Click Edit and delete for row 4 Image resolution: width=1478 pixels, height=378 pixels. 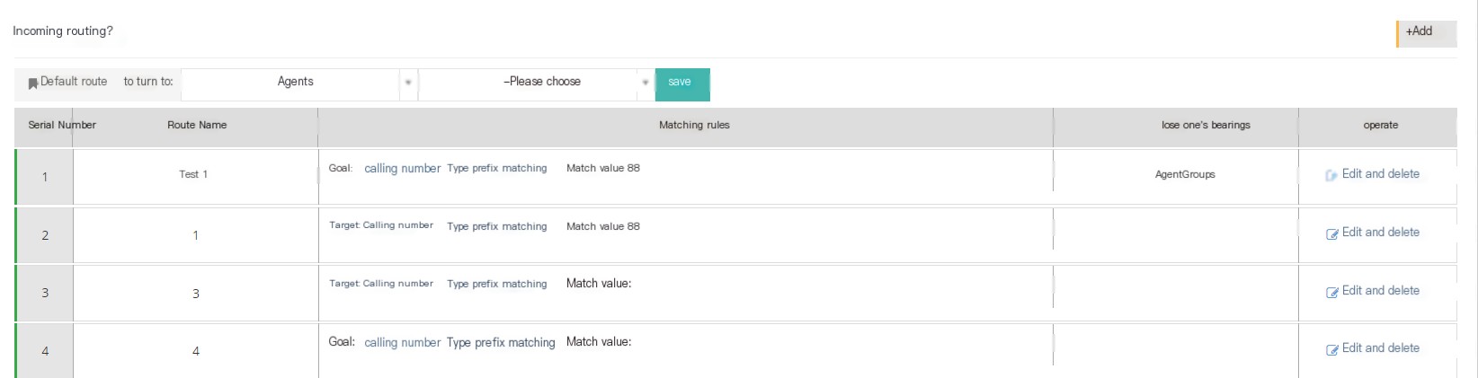pyautogui.click(x=1380, y=348)
